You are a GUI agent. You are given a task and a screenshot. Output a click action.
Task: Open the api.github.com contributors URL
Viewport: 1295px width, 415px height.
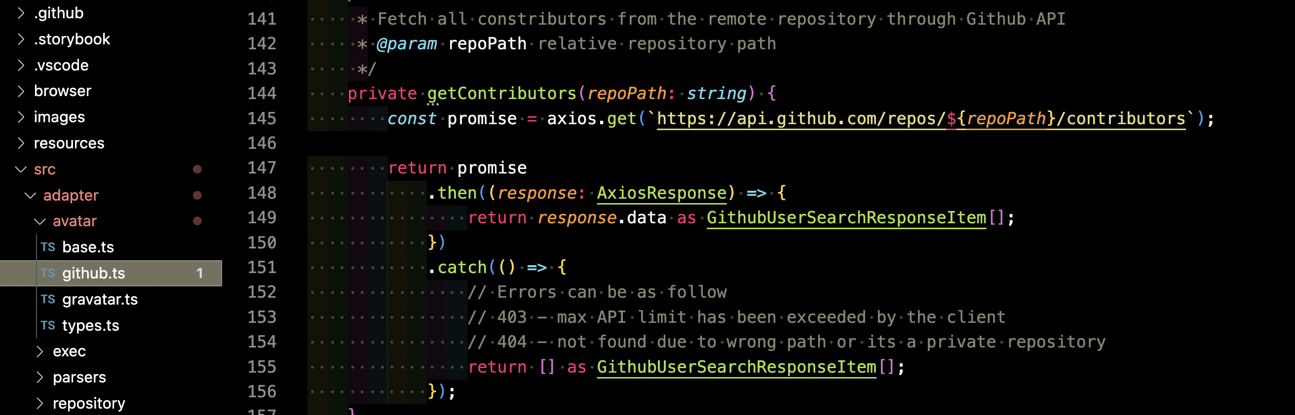(x=920, y=118)
